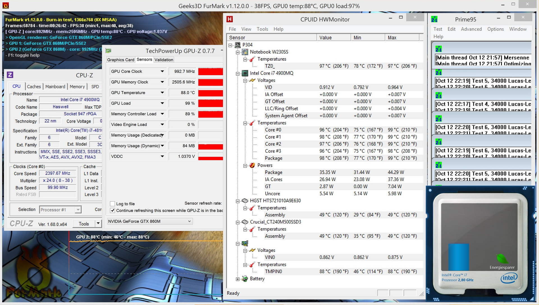Enable the Log to file checkbox

click(x=113, y=204)
